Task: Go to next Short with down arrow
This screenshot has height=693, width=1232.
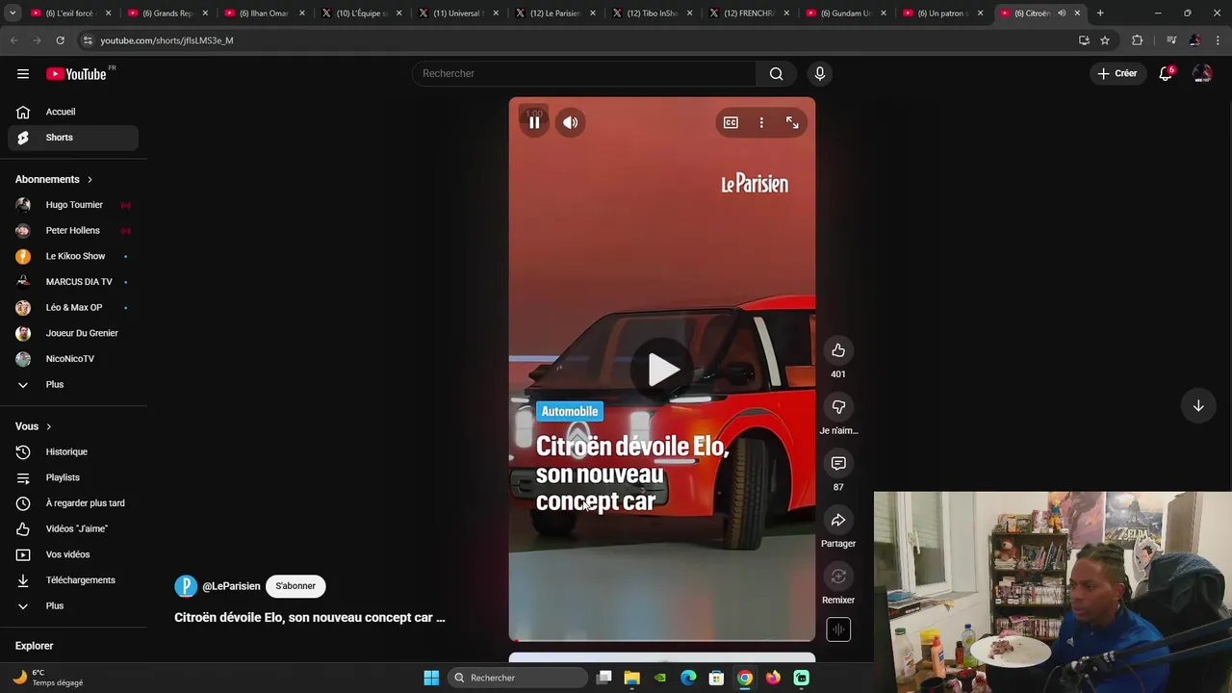Action: click(x=1198, y=406)
